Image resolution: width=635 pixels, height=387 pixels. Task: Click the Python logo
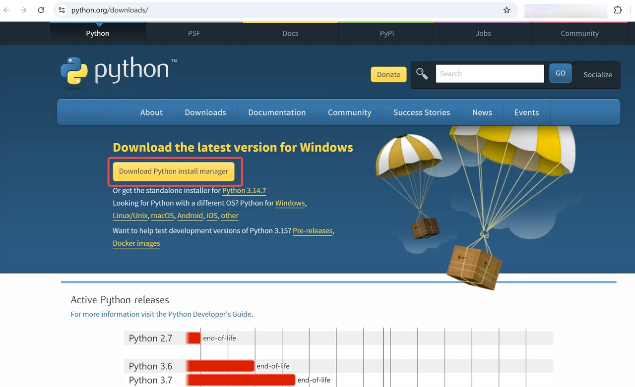pyautogui.click(x=118, y=73)
